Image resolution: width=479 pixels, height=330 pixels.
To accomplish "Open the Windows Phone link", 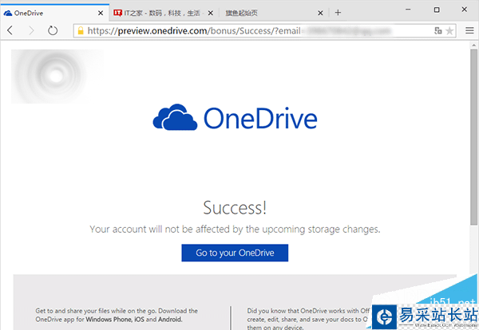I will tap(109, 320).
